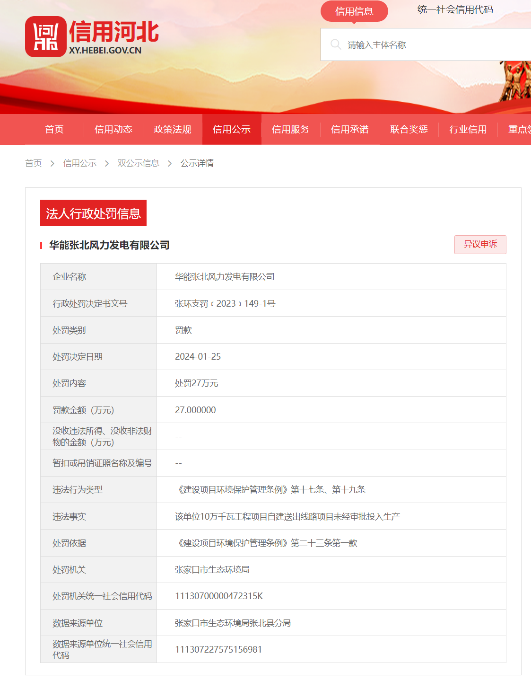Open the 信用公示 navigation item

(x=232, y=129)
